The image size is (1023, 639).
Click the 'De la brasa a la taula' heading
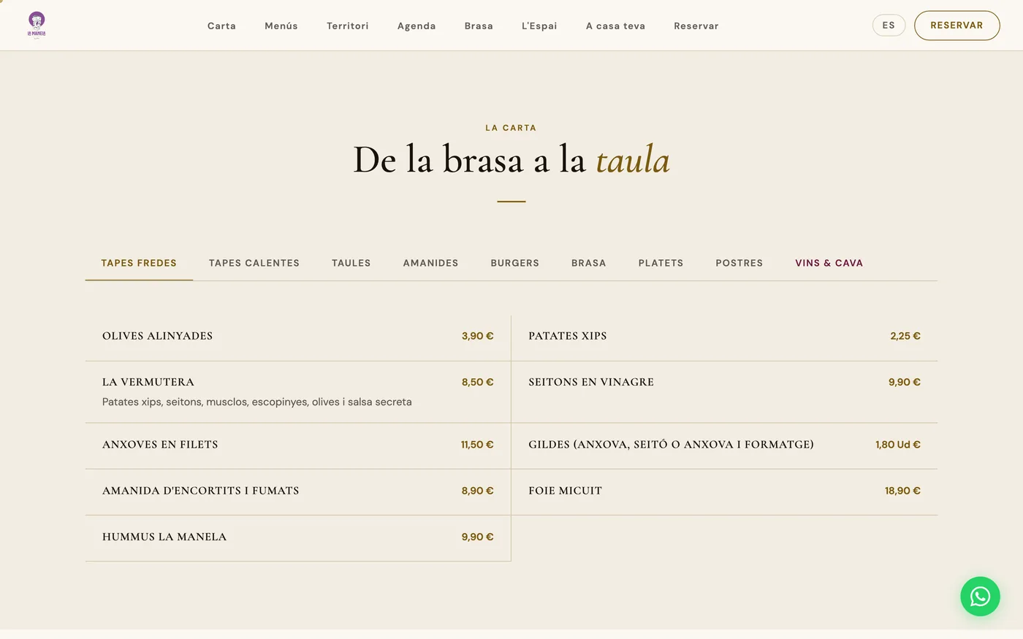click(x=512, y=160)
